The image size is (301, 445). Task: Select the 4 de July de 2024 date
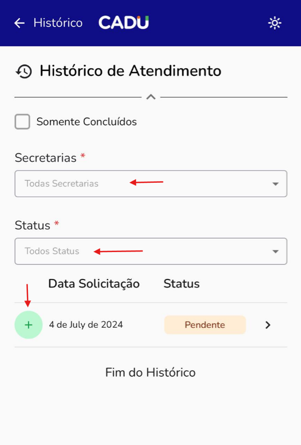(86, 325)
